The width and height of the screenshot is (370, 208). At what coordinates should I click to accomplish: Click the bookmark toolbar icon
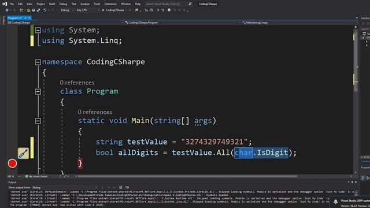(x=169, y=10)
